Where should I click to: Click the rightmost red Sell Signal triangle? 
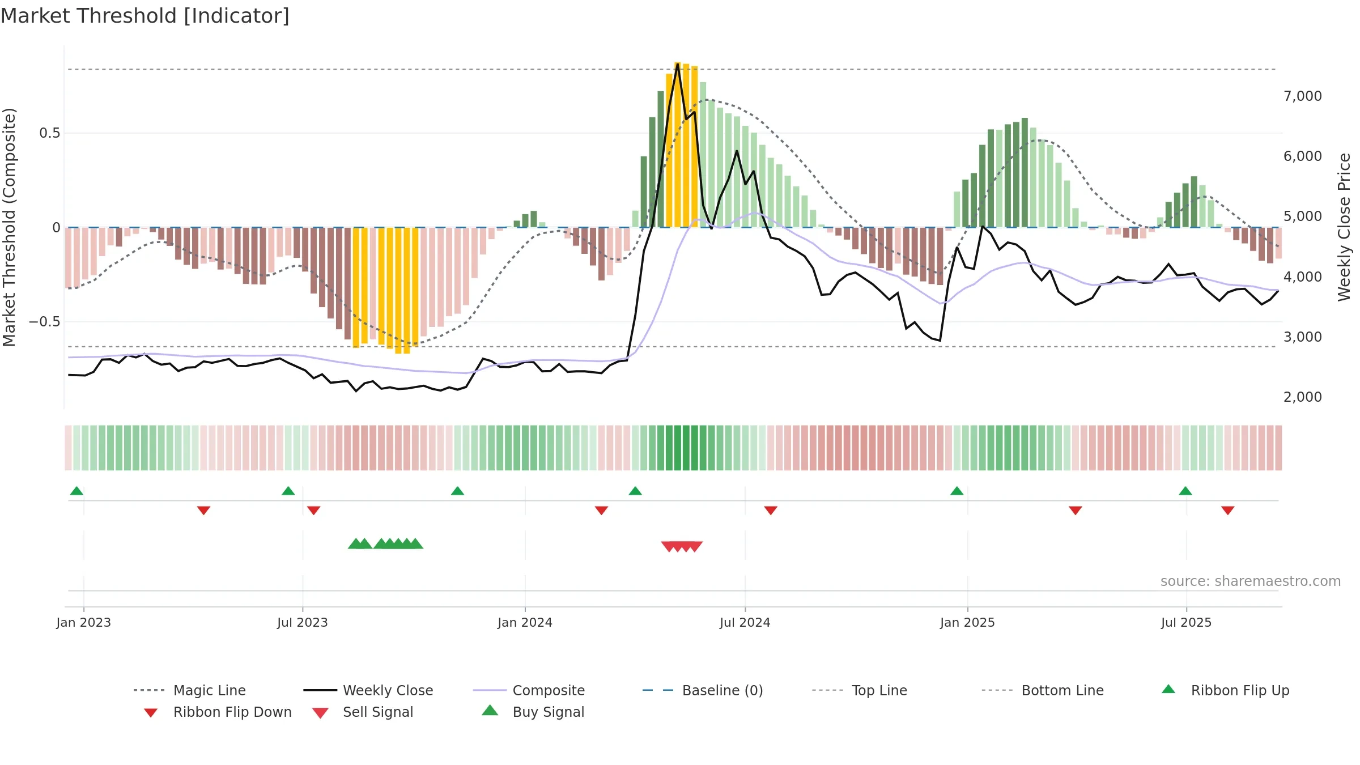tap(695, 547)
